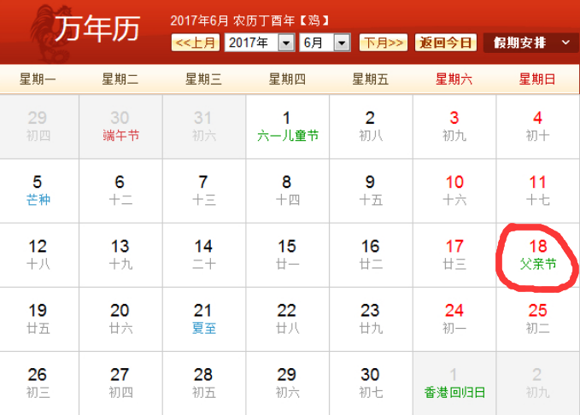Select June 15 in the calendar

point(287,254)
